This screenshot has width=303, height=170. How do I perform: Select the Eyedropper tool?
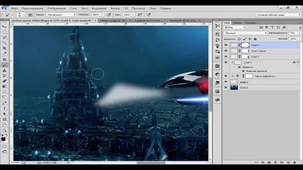(x=4, y=54)
